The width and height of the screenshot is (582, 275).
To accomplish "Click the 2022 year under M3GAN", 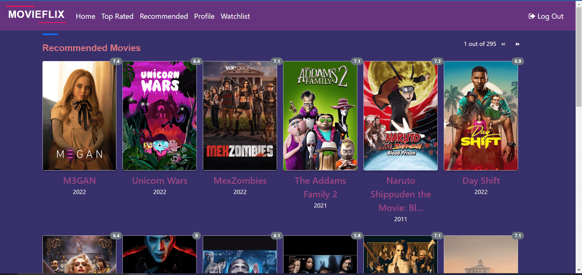I will click(79, 192).
